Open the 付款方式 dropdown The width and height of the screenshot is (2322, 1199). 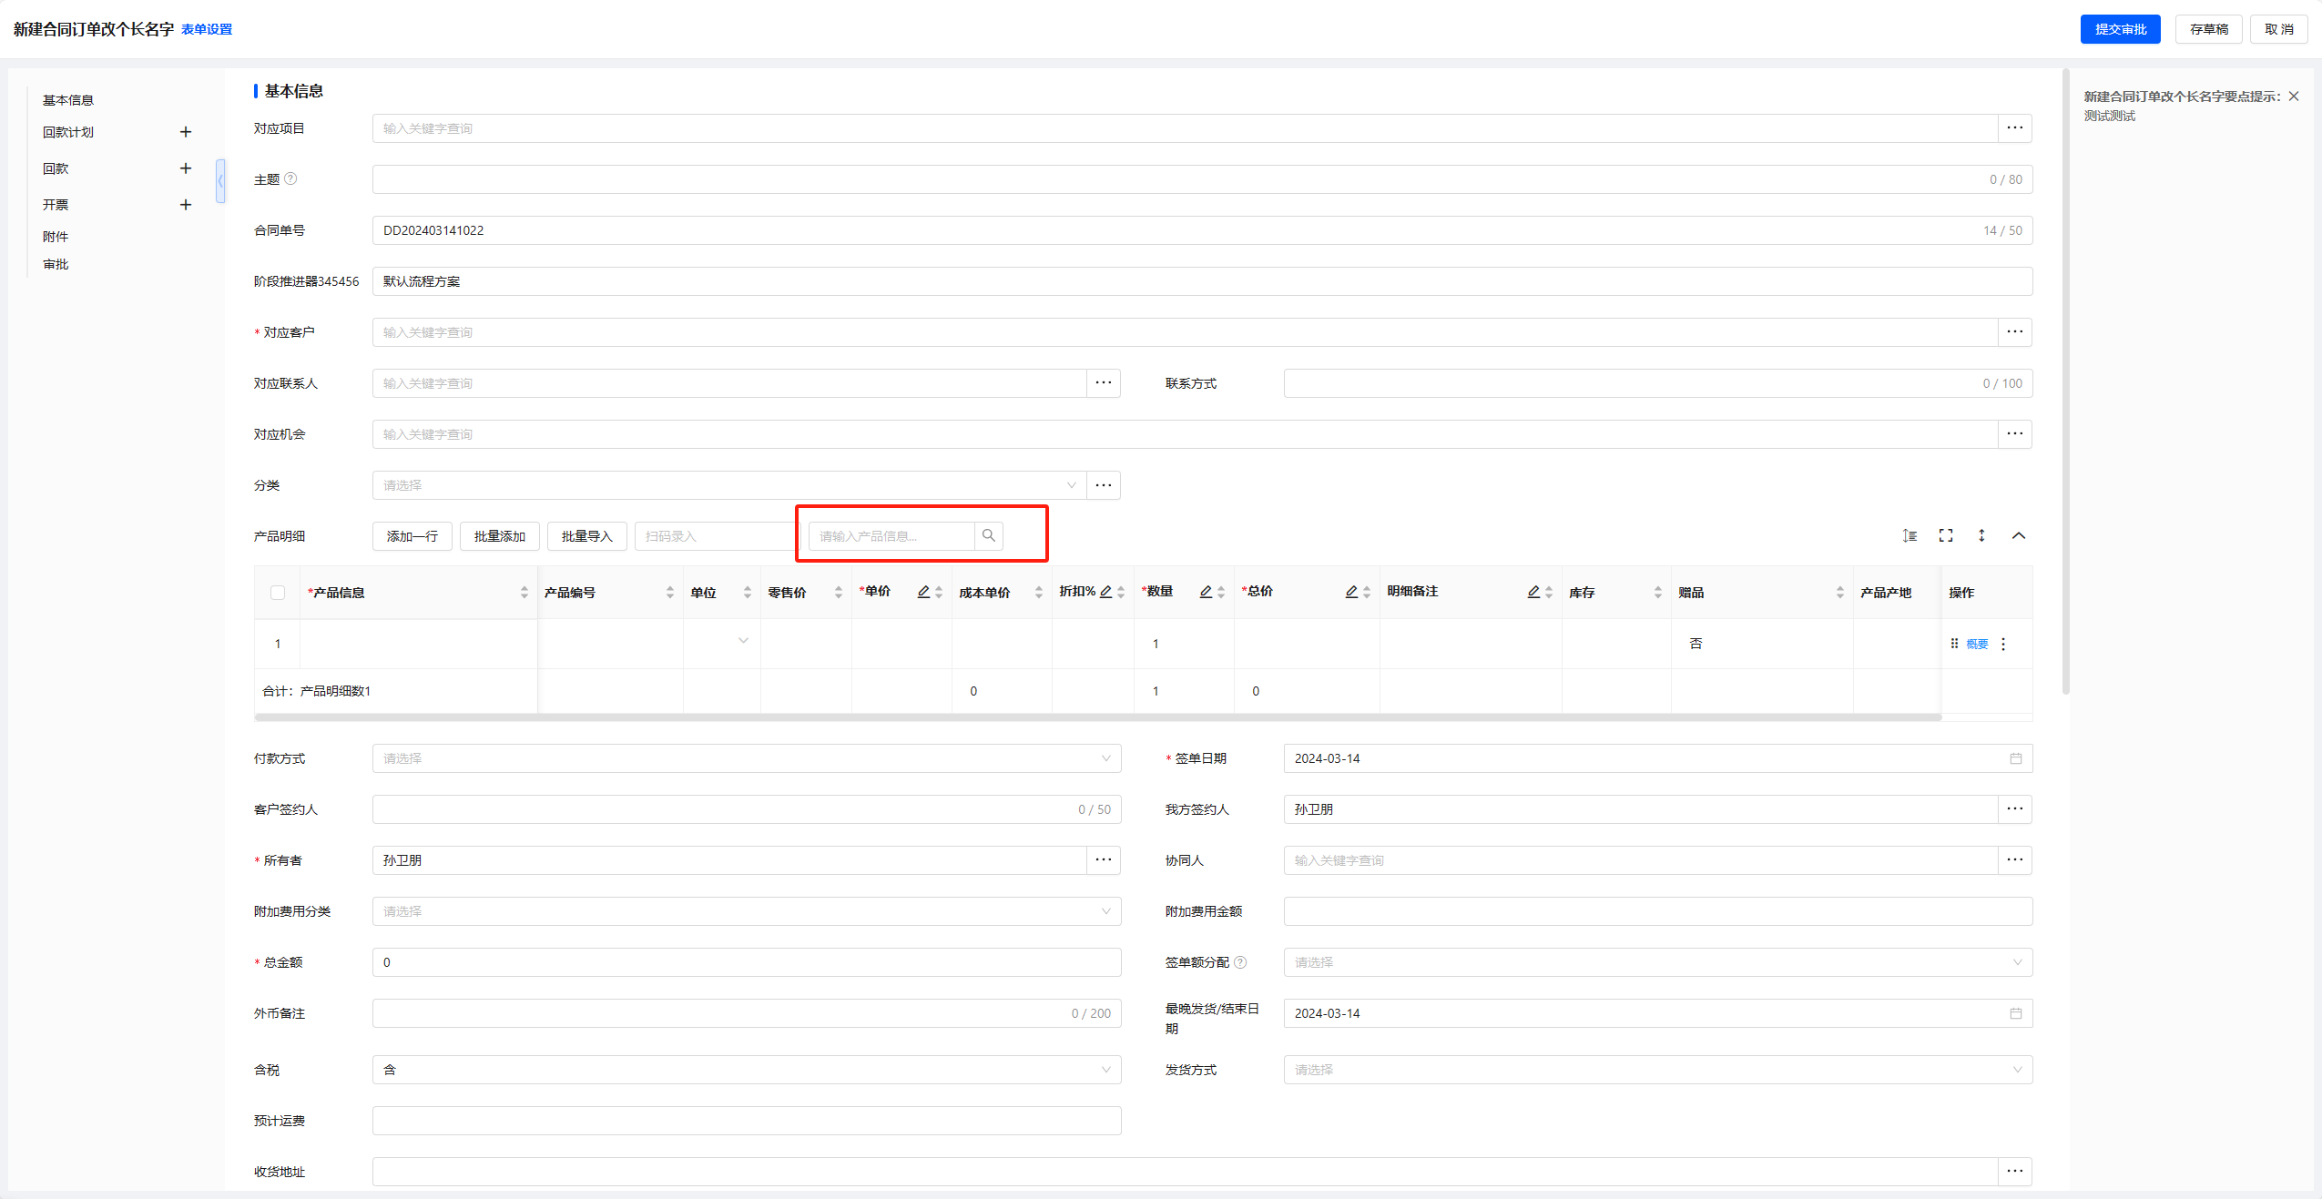[x=746, y=758]
